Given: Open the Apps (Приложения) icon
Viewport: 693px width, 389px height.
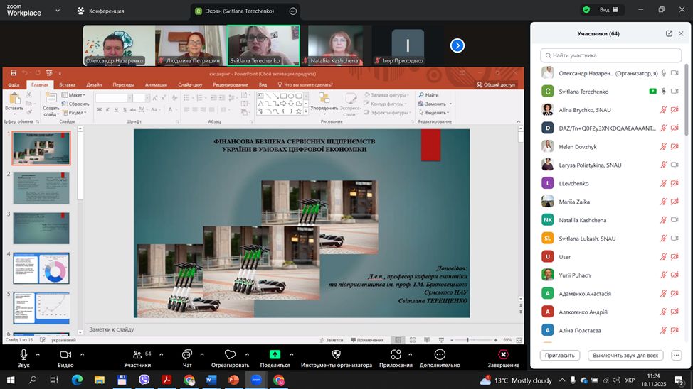Looking at the screenshot, I should coord(396,354).
